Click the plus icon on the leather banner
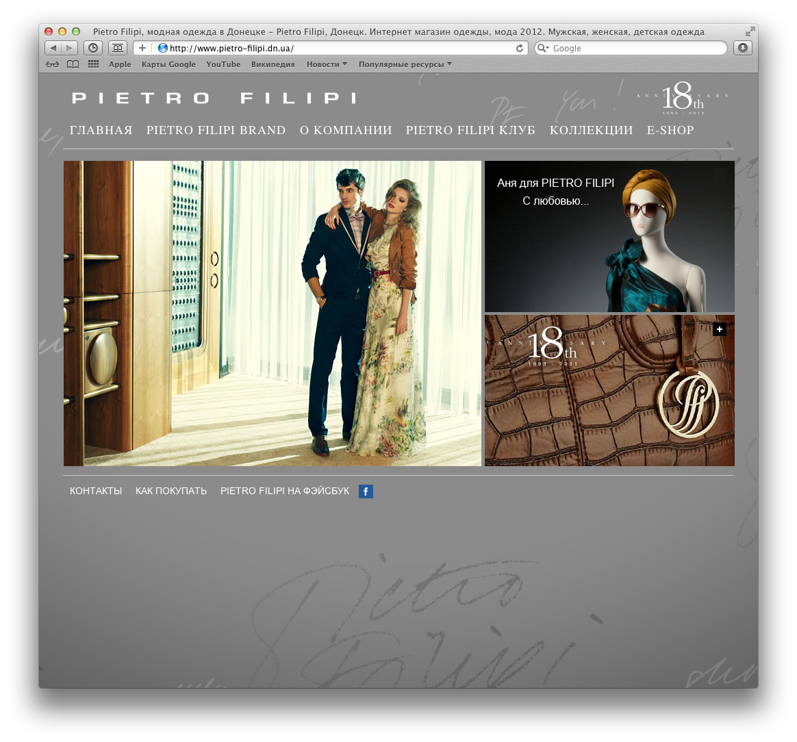Screen dimensions: 797x742 719,329
